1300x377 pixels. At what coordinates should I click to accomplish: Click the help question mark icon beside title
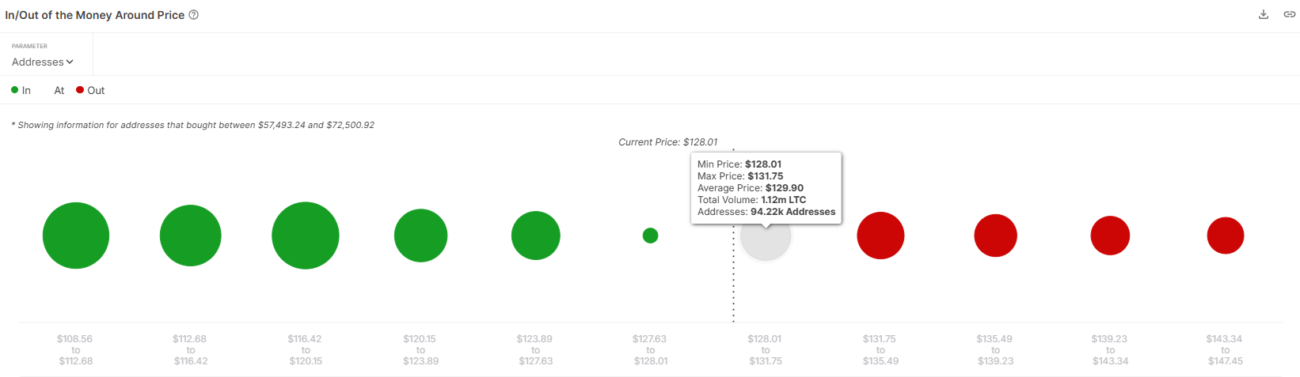click(x=194, y=15)
